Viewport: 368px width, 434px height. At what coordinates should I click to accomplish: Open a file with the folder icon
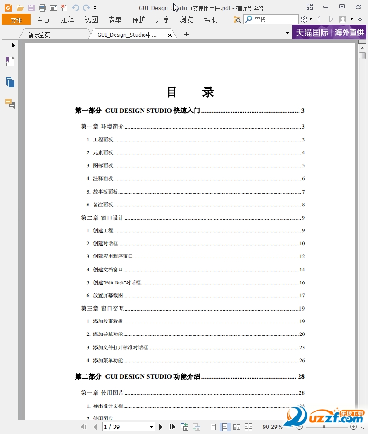20,8
